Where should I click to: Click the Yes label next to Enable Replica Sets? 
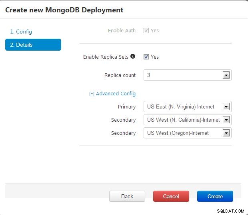tap(154, 57)
